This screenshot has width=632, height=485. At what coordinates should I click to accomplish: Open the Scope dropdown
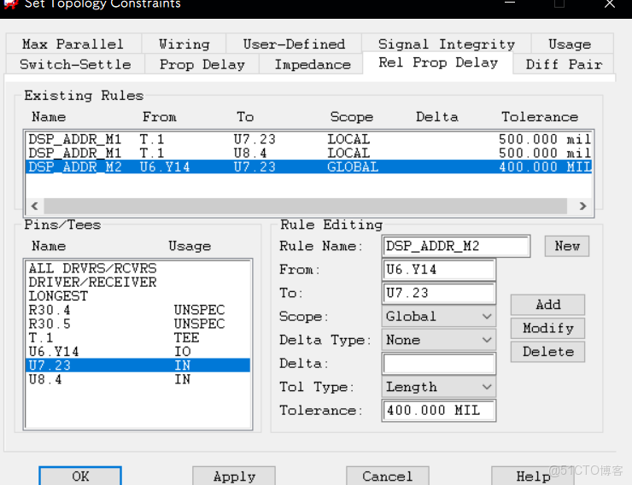(438, 317)
